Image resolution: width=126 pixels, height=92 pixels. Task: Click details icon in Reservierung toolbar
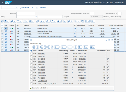coord(37,47)
